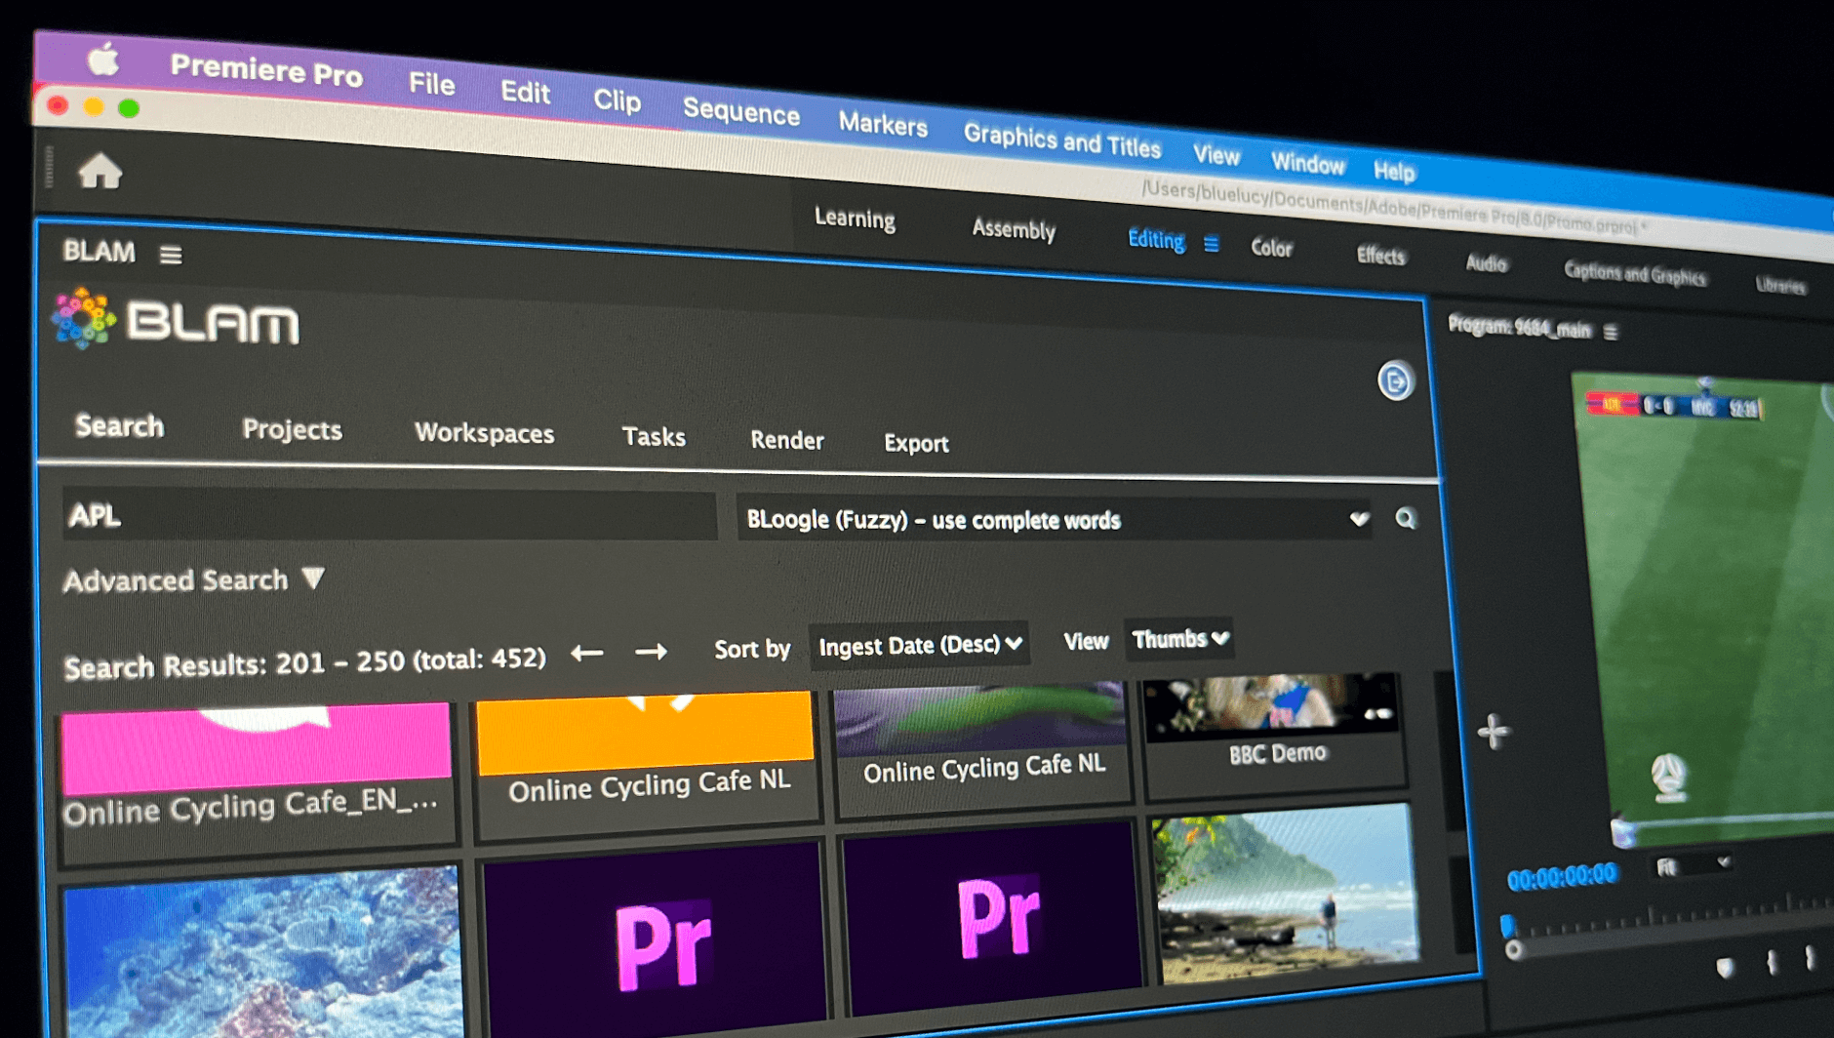The image size is (1834, 1038).
Task: Open BLoogle (Fuzzy) search mode dropdown
Action: pyautogui.click(x=1055, y=519)
